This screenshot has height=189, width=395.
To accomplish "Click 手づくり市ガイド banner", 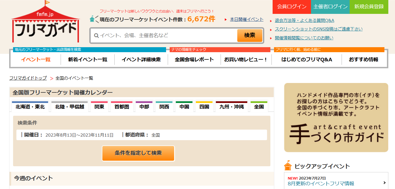I will pos(336,117).
